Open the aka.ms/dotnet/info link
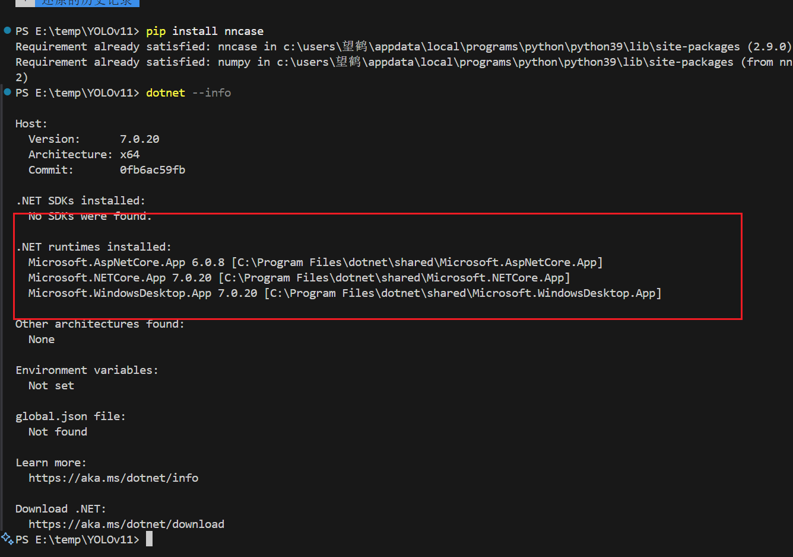 pyautogui.click(x=113, y=478)
